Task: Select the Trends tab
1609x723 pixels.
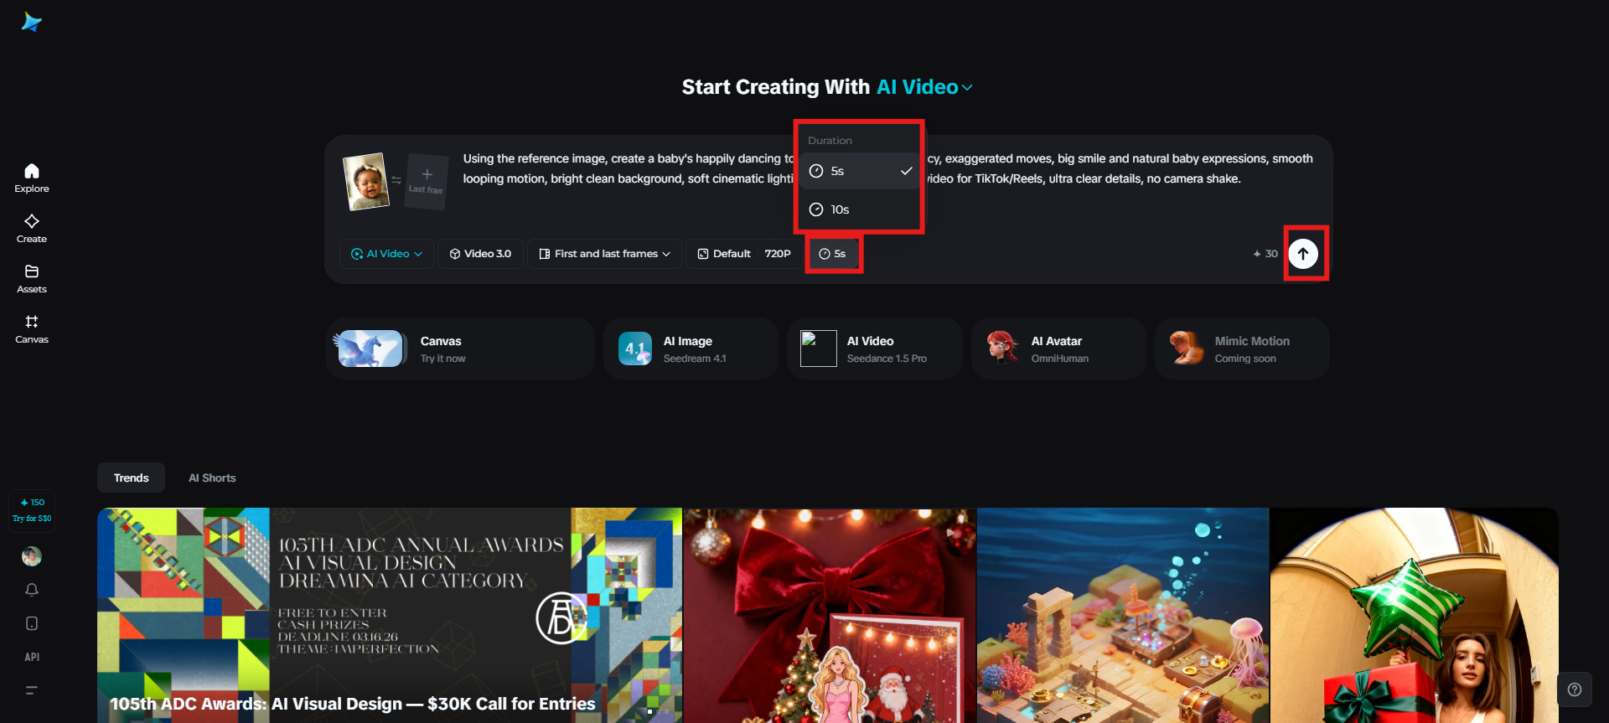Action: 132,478
